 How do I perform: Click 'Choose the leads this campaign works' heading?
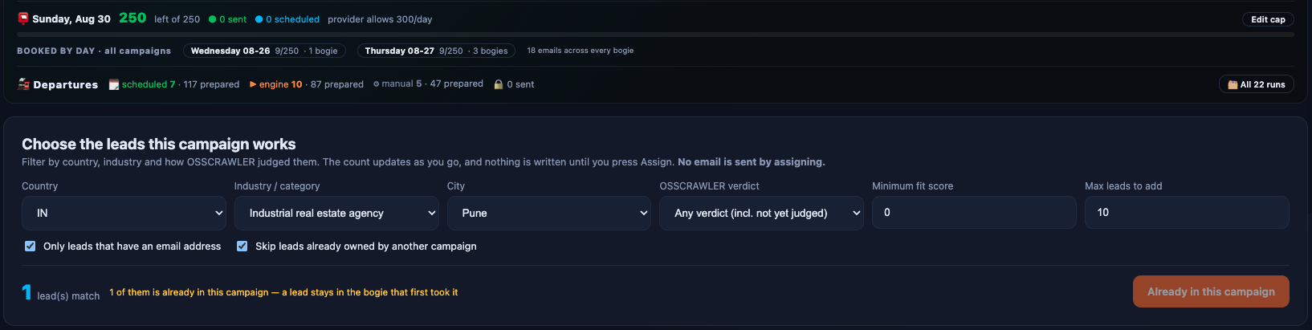point(159,145)
